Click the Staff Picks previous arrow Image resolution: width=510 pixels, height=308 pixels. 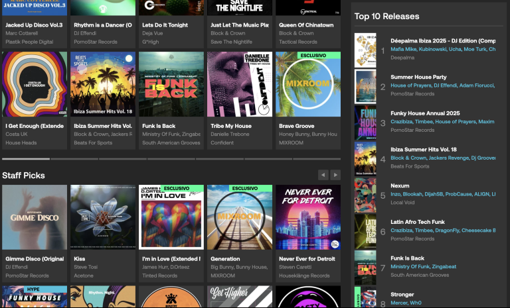click(323, 175)
